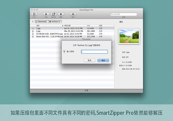This screenshot has height=121, width=173.
Task: Click the Extract to toolbar icon
Action: click(53, 14)
